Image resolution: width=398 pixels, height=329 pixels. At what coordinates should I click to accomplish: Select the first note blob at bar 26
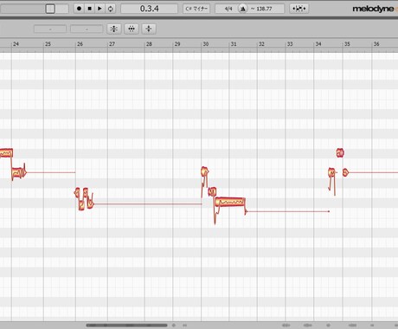[77, 193]
